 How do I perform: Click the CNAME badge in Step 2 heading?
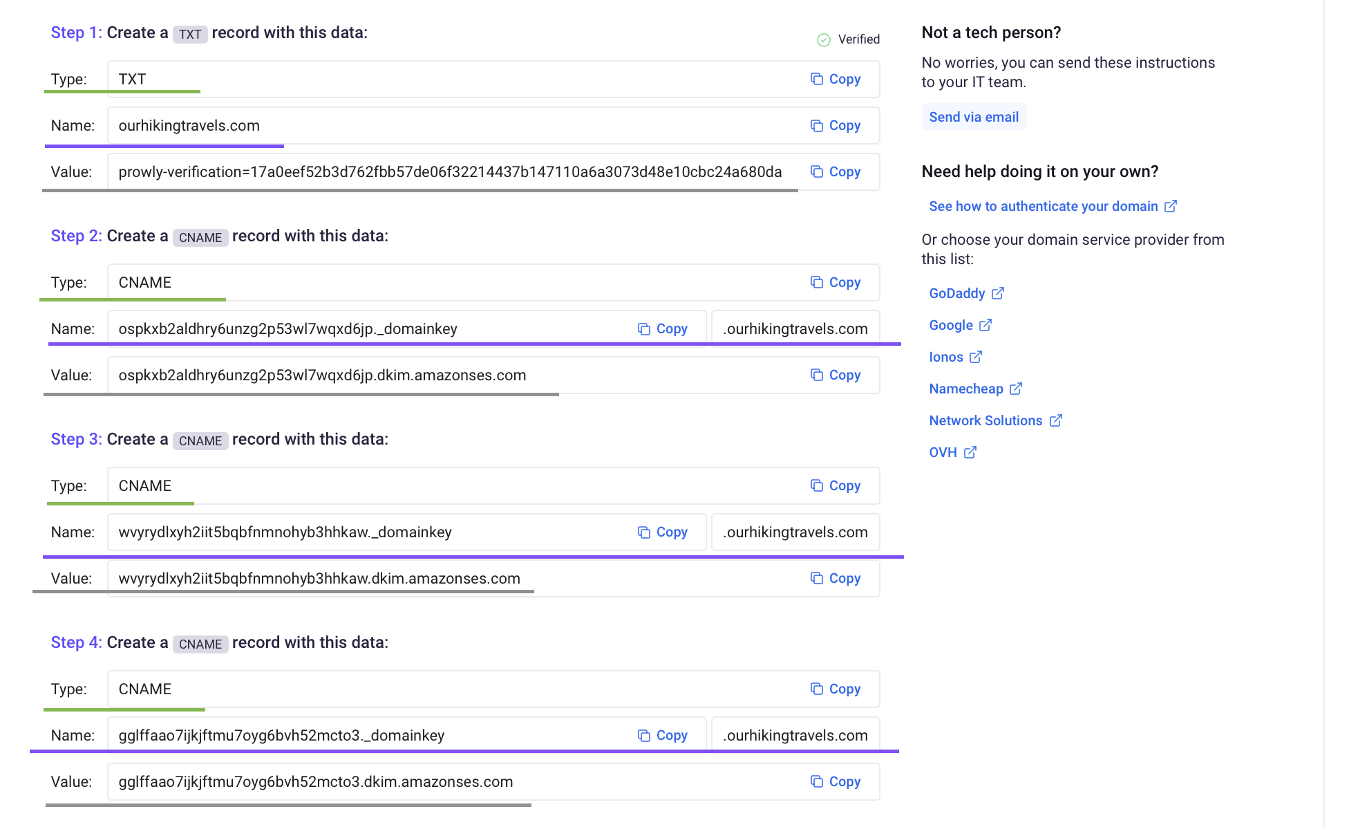click(200, 237)
